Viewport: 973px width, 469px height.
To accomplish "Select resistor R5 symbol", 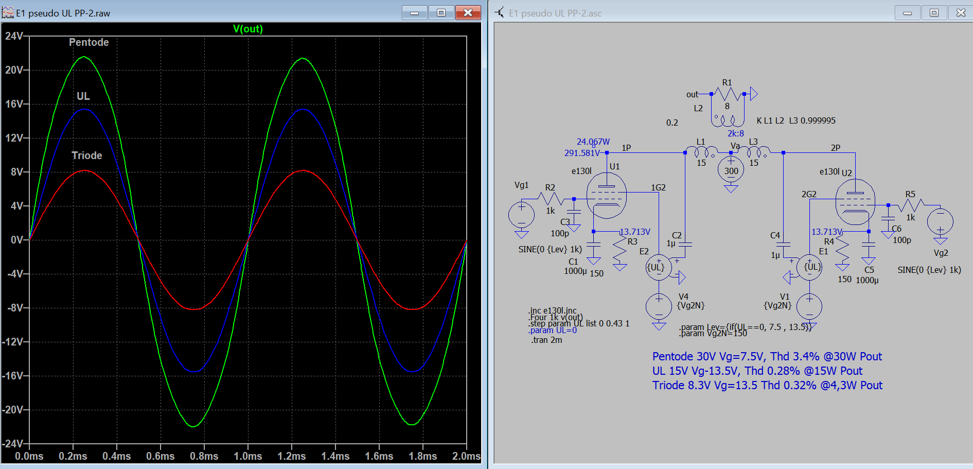I will pyautogui.click(x=912, y=205).
